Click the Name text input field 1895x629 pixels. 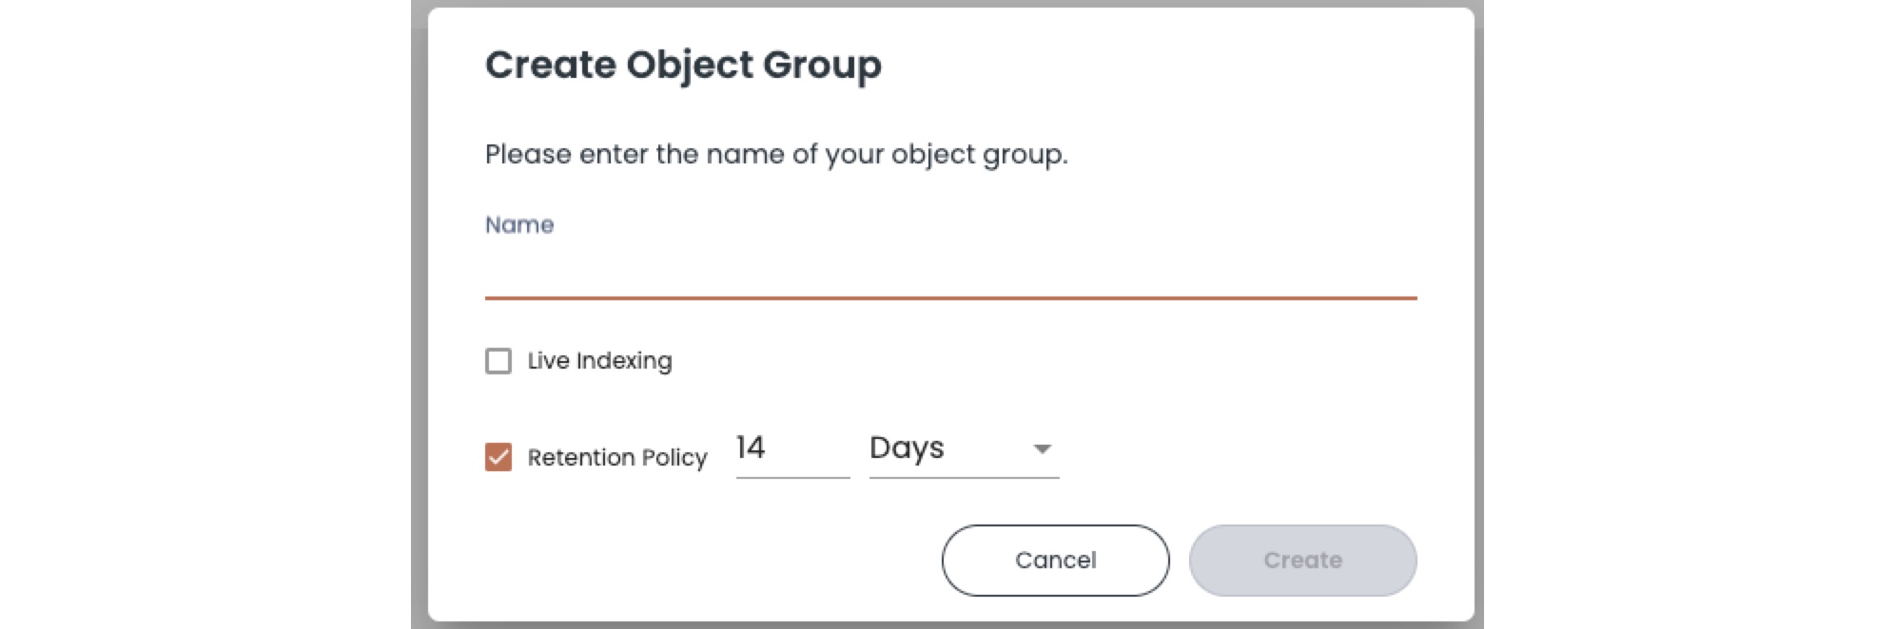tap(949, 274)
